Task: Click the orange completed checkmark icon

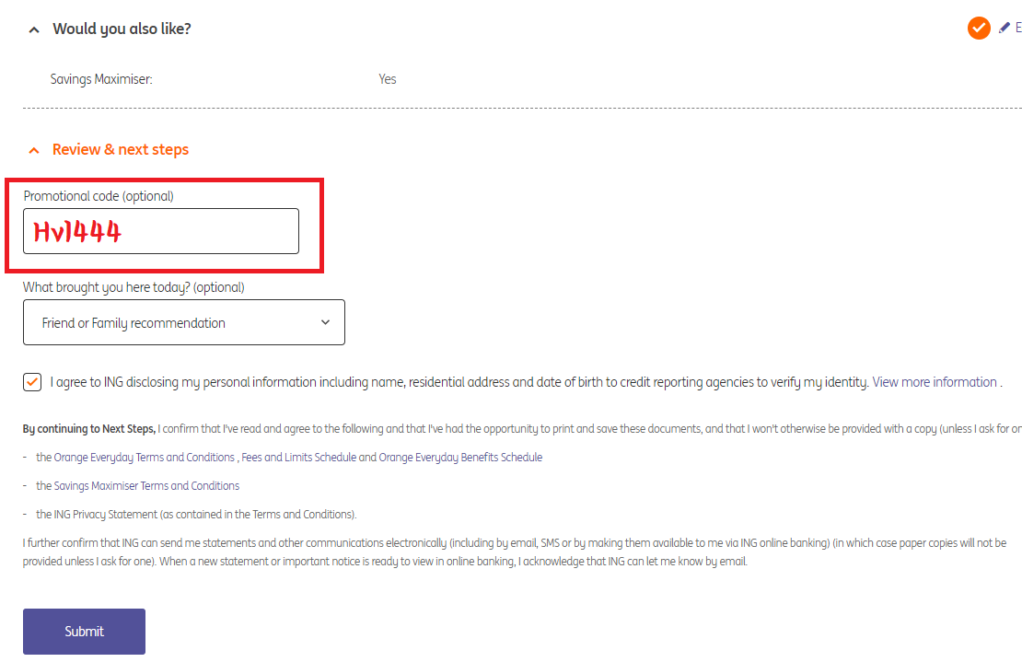Action: (979, 28)
